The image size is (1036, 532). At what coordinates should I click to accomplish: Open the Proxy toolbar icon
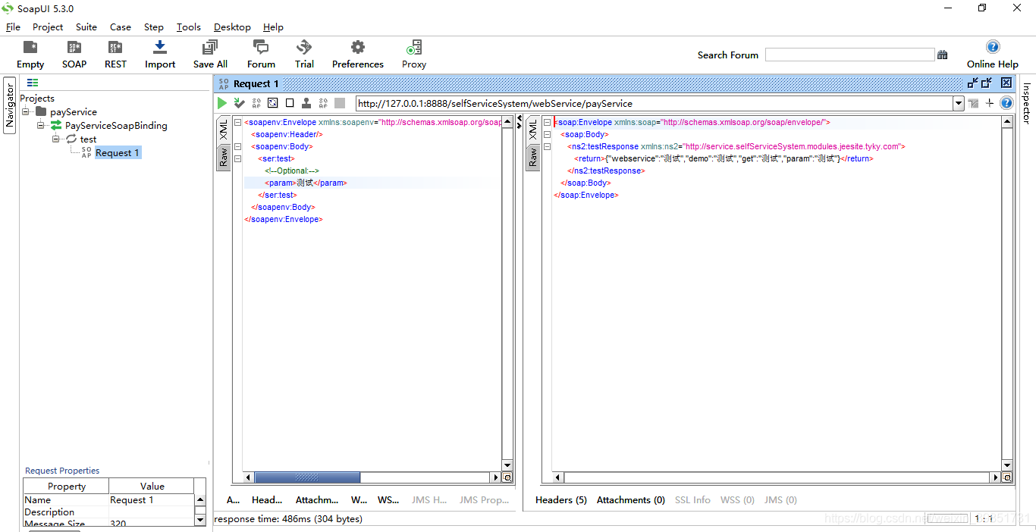click(x=414, y=48)
